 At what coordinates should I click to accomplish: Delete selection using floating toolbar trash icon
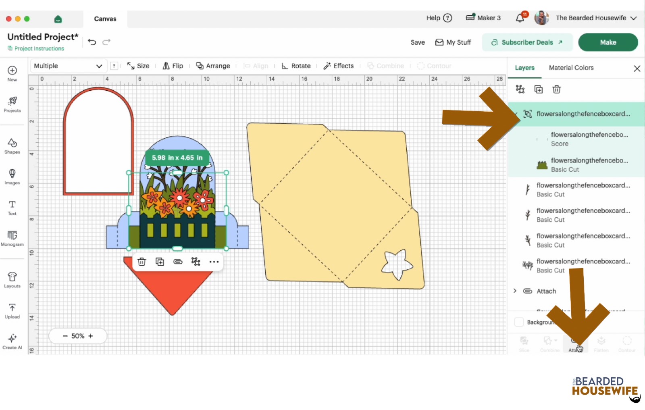(141, 262)
